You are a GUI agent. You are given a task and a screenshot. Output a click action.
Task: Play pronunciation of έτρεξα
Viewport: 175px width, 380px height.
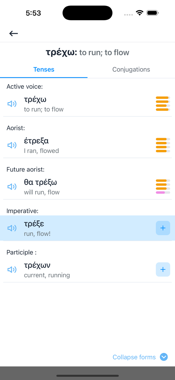coord(12,145)
